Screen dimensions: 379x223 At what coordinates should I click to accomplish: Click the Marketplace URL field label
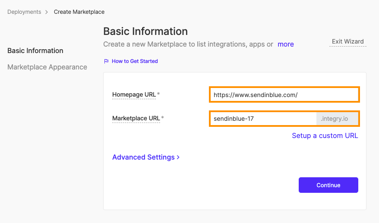tap(136, 118)
